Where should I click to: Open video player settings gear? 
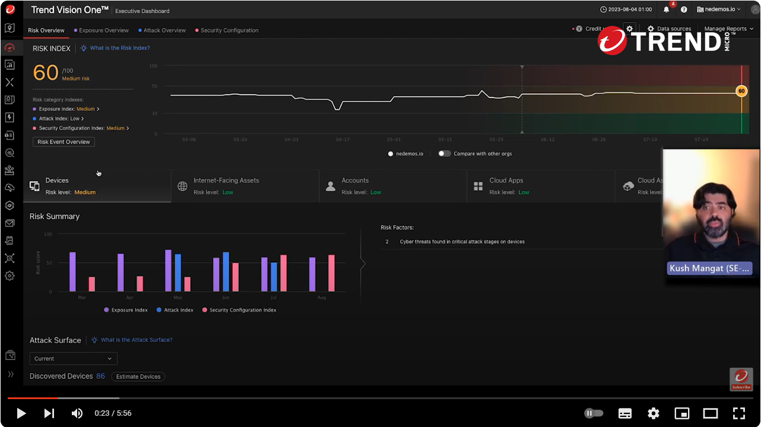pyautogui.click(x=654, y=413)
